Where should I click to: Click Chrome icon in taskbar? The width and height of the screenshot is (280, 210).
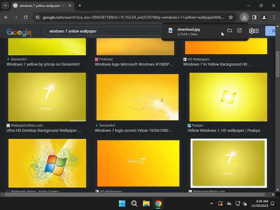point(158,203)
